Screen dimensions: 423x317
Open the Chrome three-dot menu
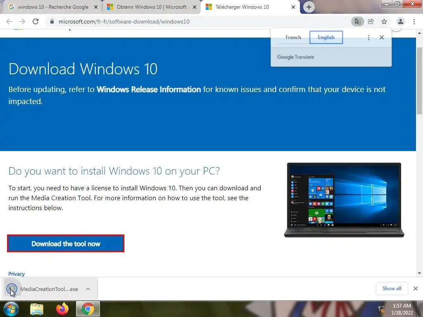tap(414, 21)
